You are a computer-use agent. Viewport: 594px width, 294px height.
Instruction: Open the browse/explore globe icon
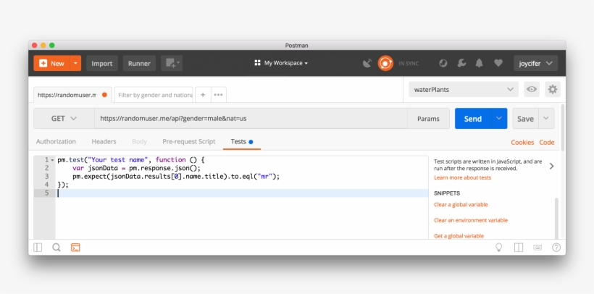click(443, 63)
